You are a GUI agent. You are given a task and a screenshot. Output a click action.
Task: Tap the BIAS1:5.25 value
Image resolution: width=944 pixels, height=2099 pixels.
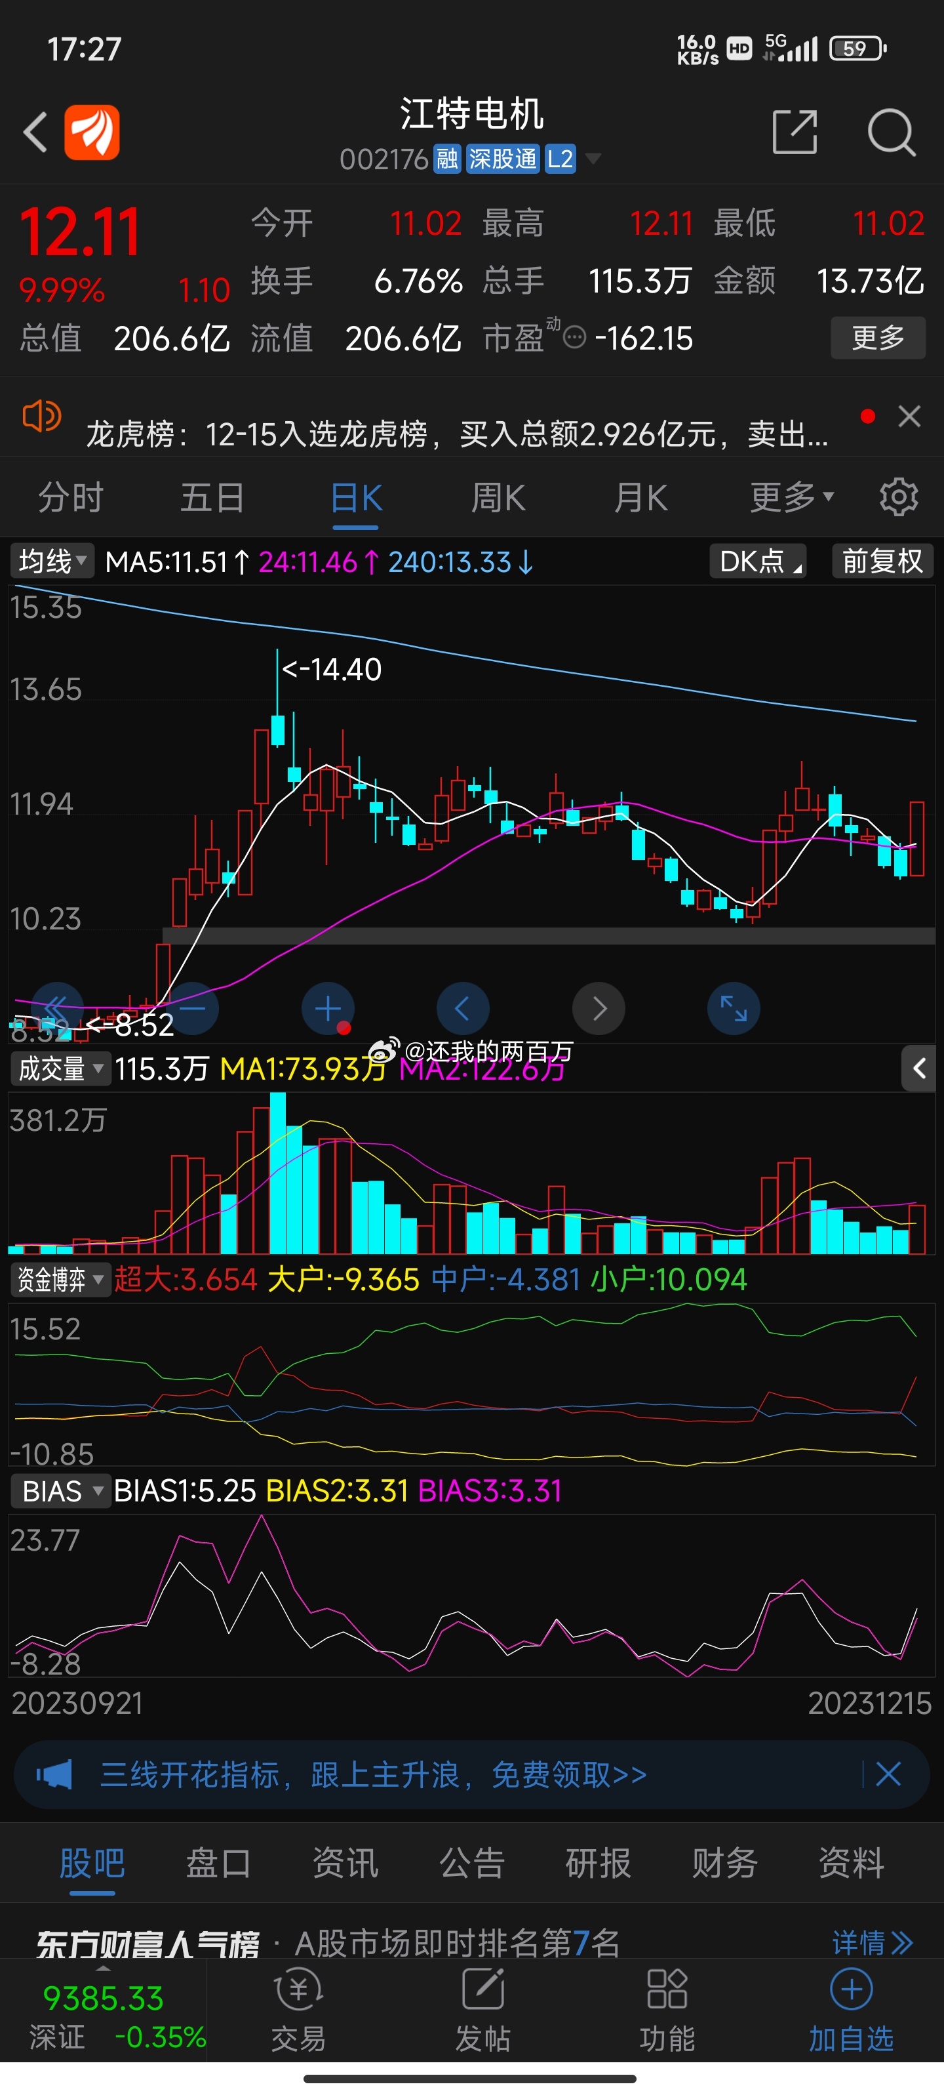click(x=185, y=1491)
